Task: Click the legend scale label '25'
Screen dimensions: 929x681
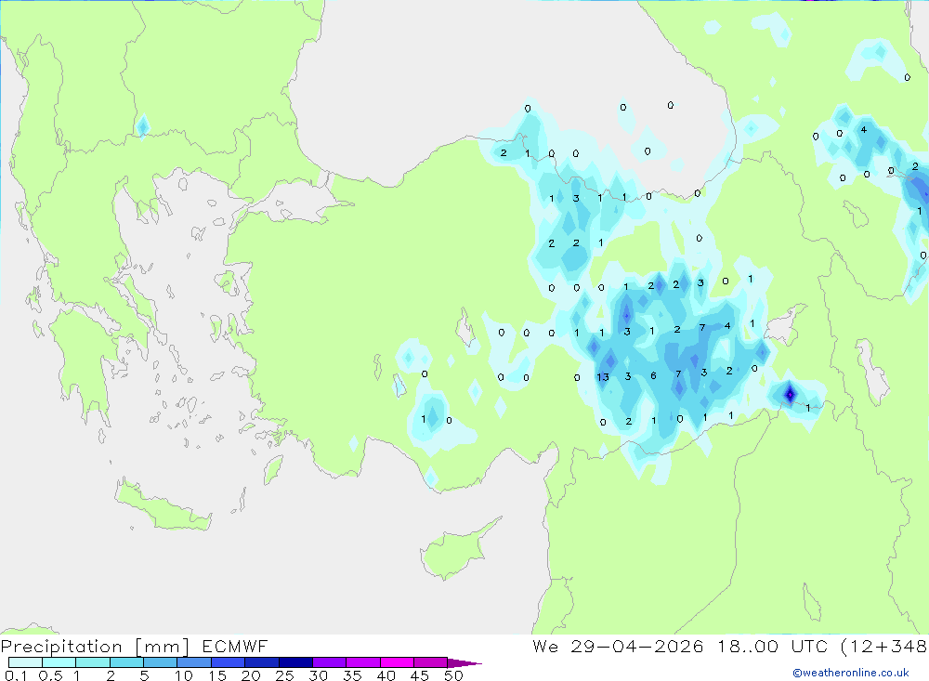Action: [284, 675]
